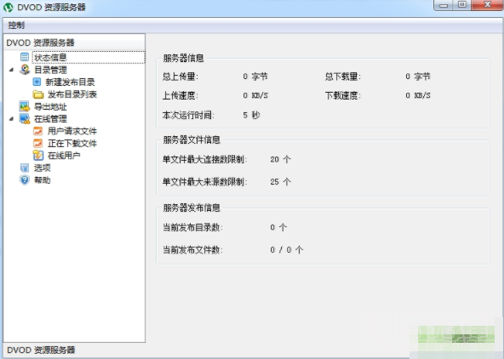This screenshot has height=359, width=504.
Task: Click the 正在下载文件 chart icon
Action: [38, 143]
